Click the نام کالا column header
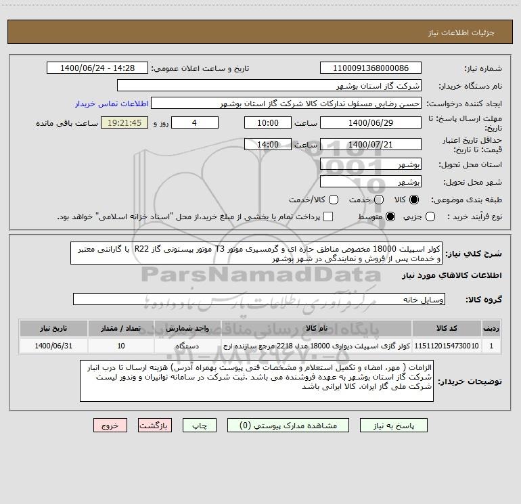This screenshot has height=504, width=521. click(x=317, y=328)
